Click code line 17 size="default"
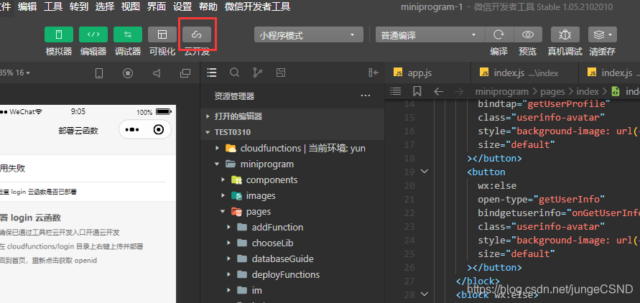Image resolution: width=640 pixels, height=303 pixels. 516,144
